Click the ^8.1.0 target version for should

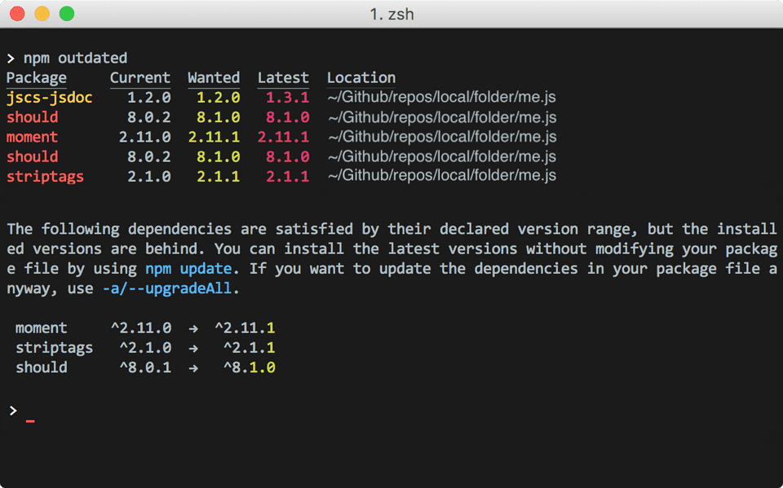point(250,367)
